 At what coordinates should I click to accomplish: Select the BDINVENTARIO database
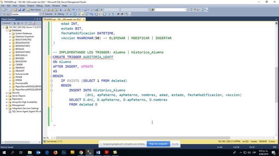pyautogui.click(x=23, y=46)
